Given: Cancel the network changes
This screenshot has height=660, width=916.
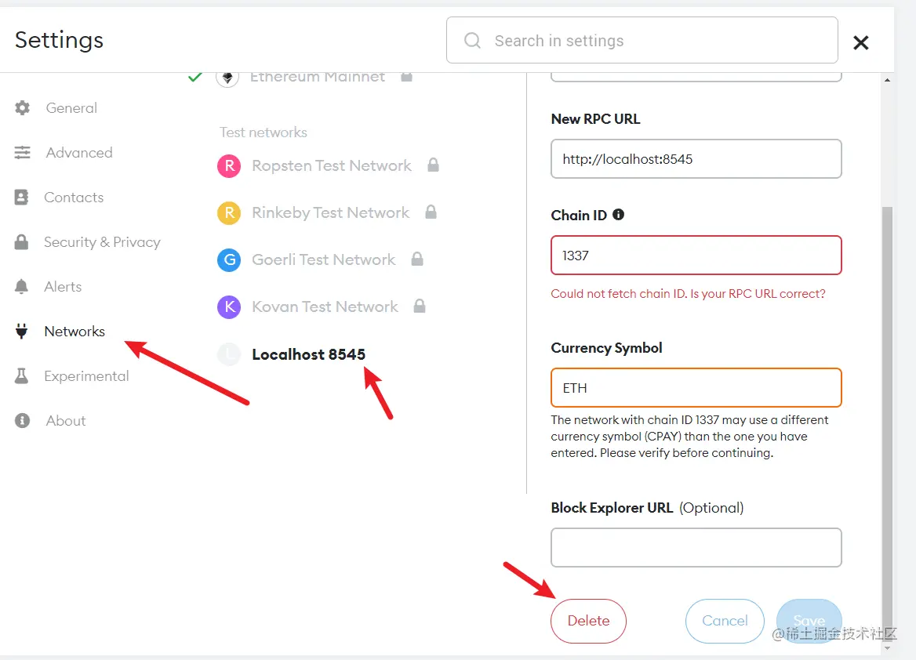Looking at the screenshot, I should 725,621.
